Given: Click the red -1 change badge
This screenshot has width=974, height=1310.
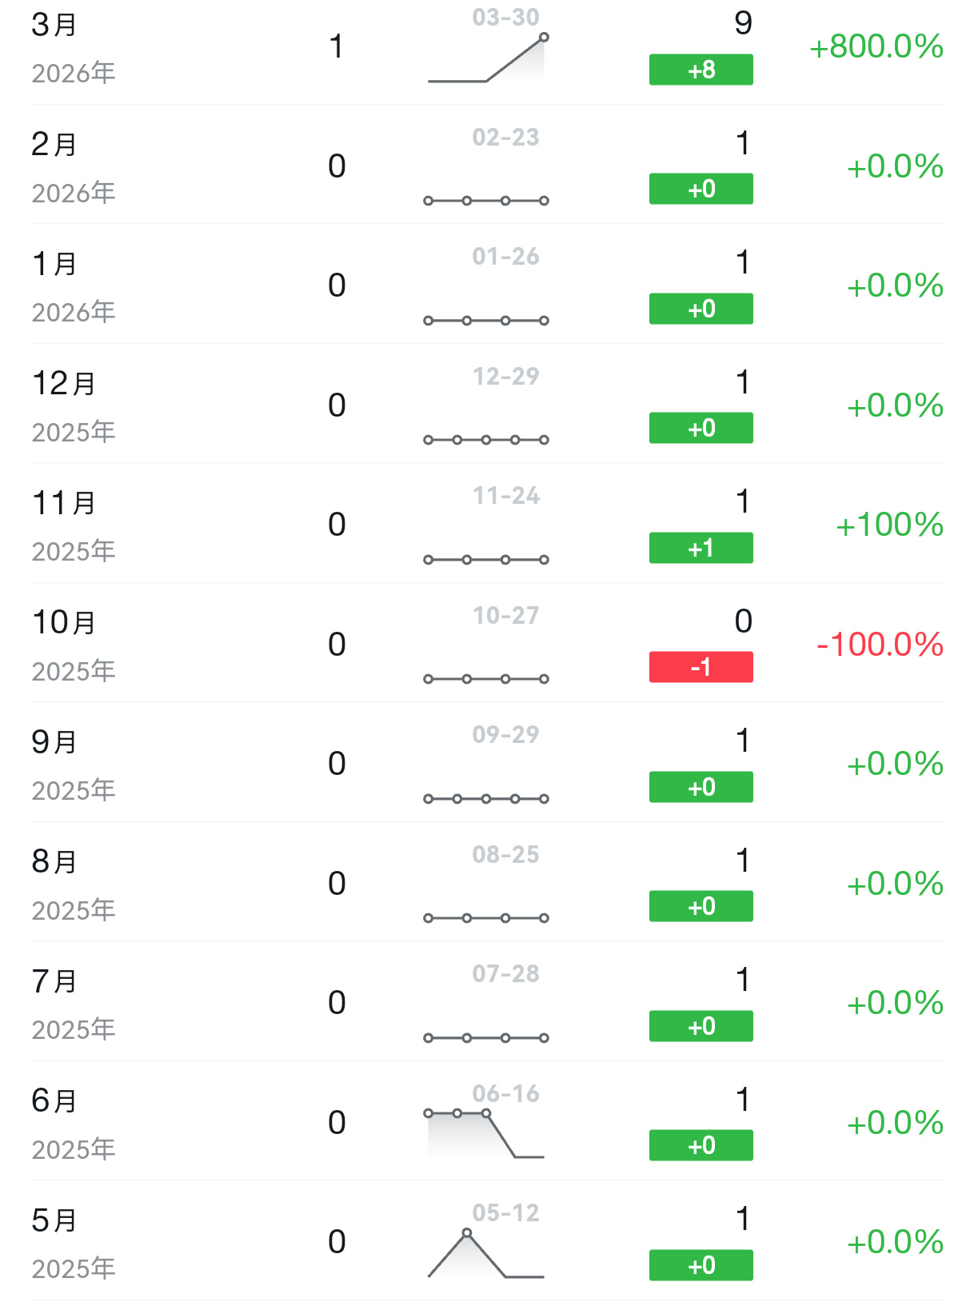Looking at the screenshot, I should click(701, 667).
